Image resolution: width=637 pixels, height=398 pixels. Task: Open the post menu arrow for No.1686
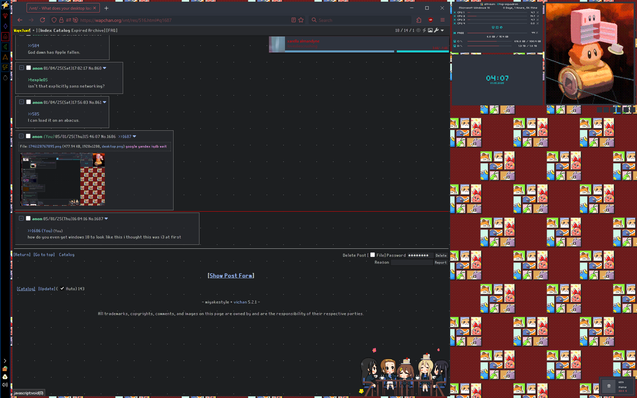[x=134, y=136]
